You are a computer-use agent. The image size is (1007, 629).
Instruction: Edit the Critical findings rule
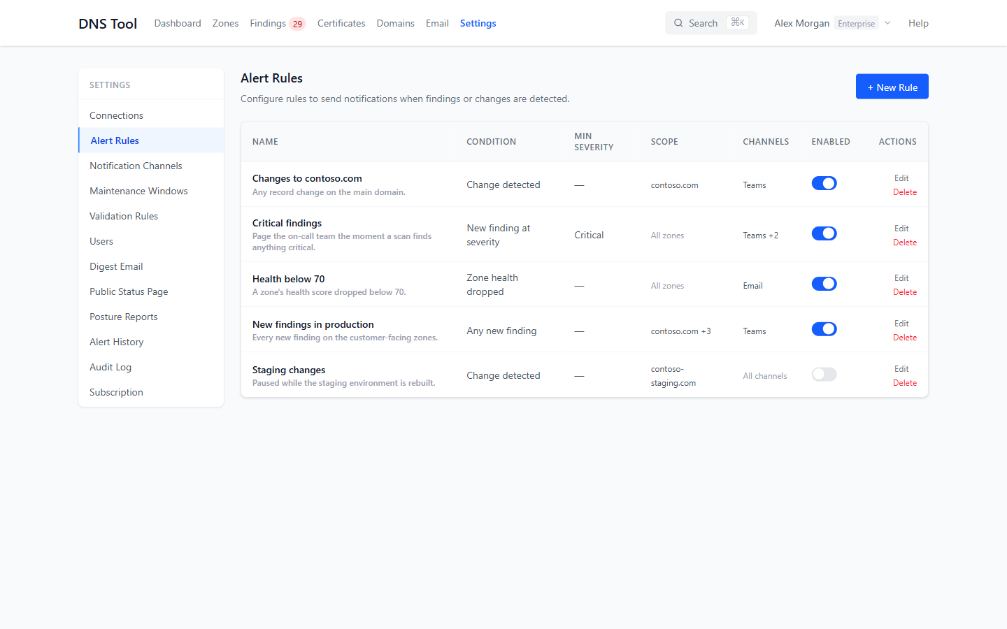point(901,229)
